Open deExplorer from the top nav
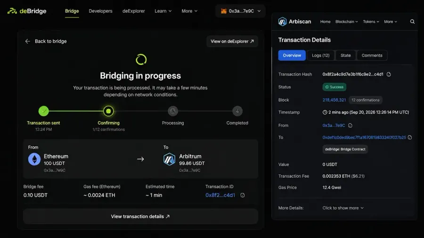The width and height of the screenshot is (424, 238). (134, 11)
